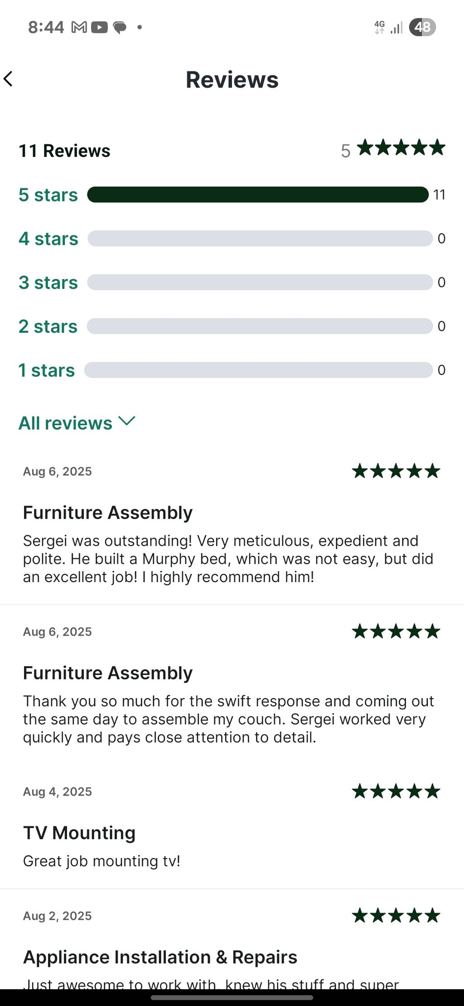
Task: Tap the filled 5 stars progress bar
Action: tap(257, 194)
